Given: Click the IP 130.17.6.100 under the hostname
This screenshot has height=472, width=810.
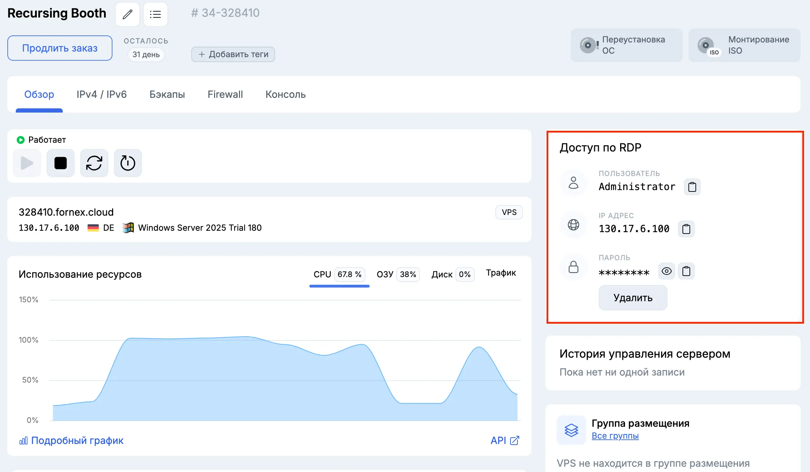Looking at the screenshot, I should click(x=49, y=228).
